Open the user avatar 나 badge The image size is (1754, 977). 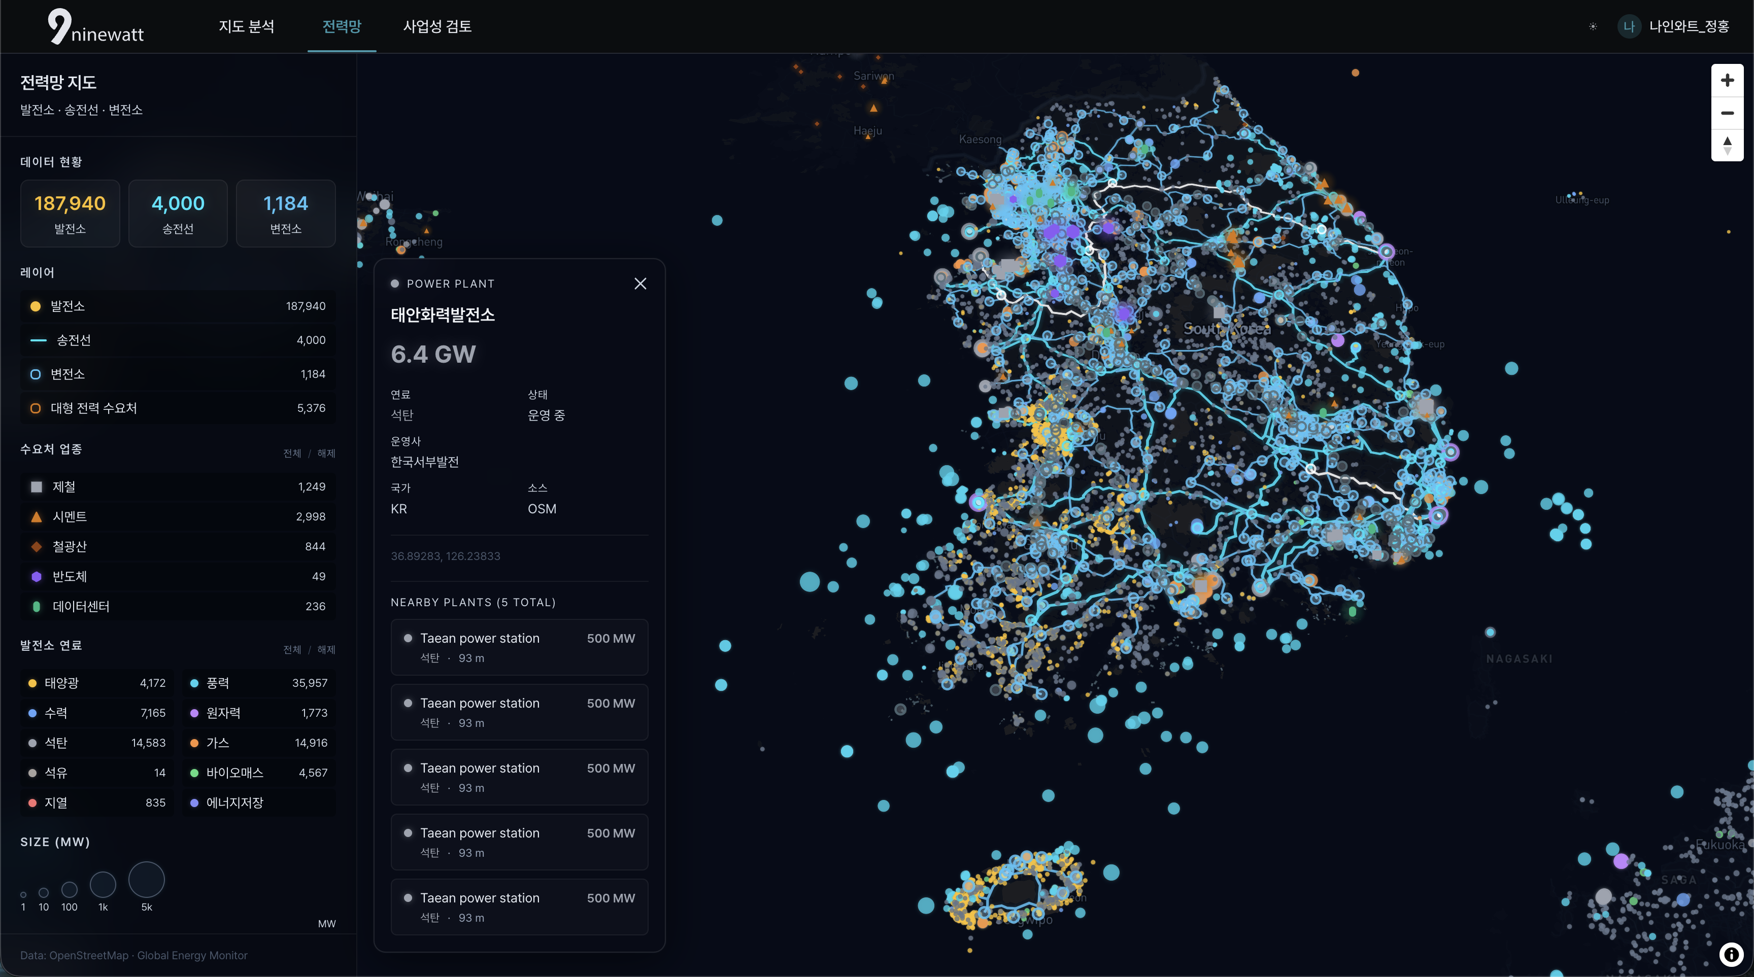tap(1629, 26)
